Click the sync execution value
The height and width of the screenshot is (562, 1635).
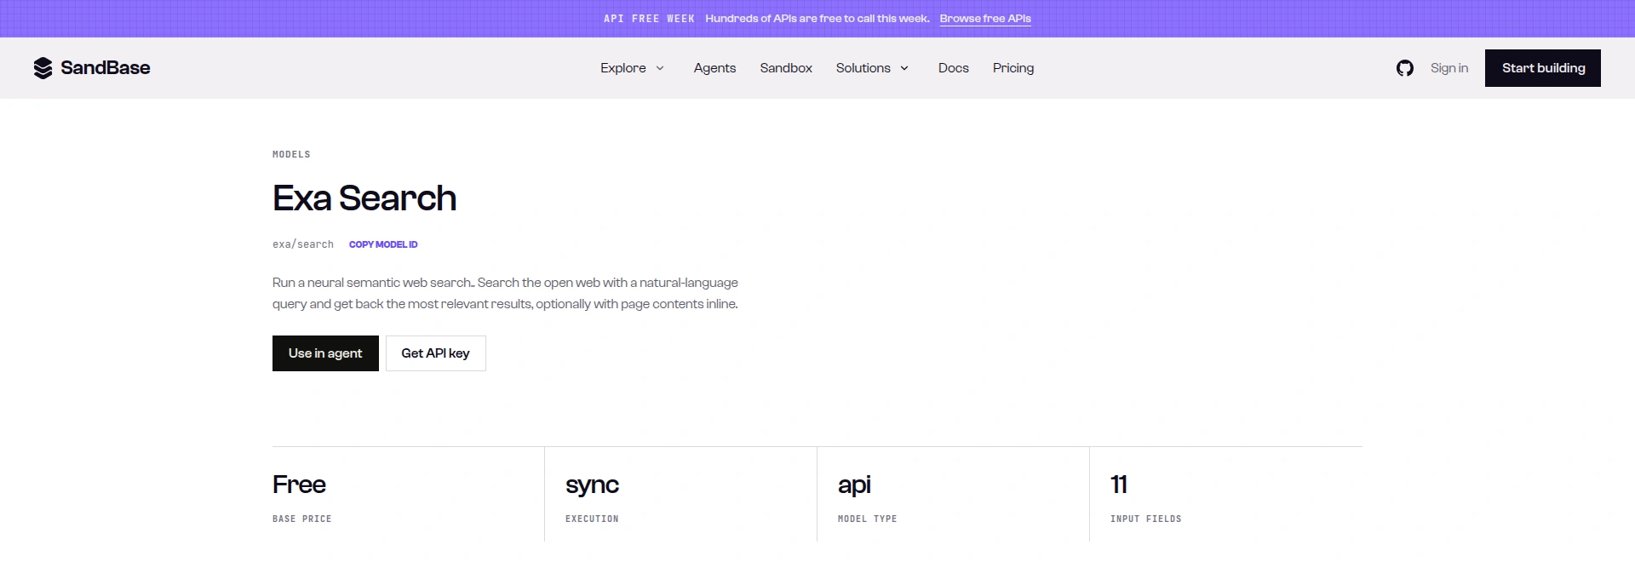[x=592, y=485]
